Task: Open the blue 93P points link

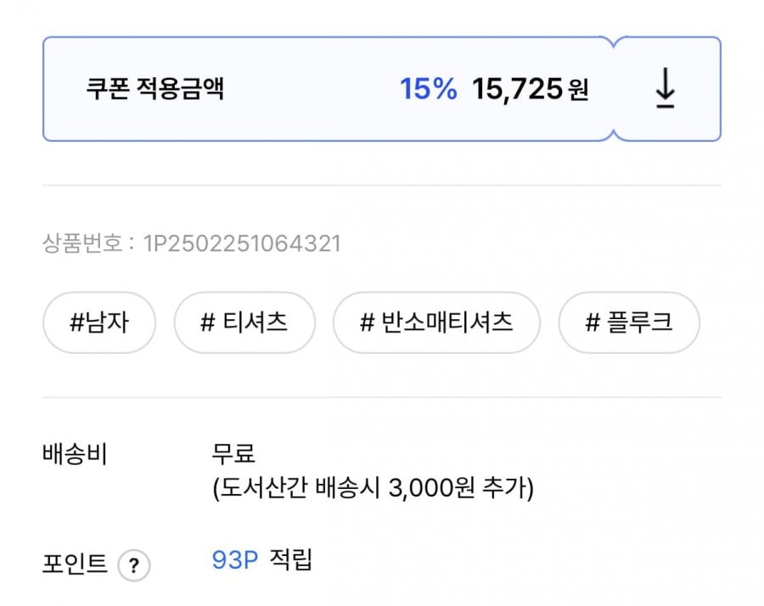Action: (234, 561)
